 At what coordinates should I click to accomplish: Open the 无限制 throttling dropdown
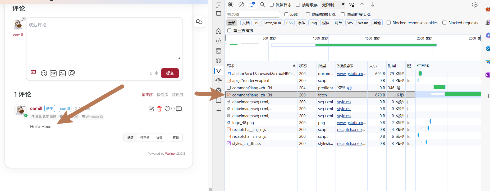coord(333,5)
